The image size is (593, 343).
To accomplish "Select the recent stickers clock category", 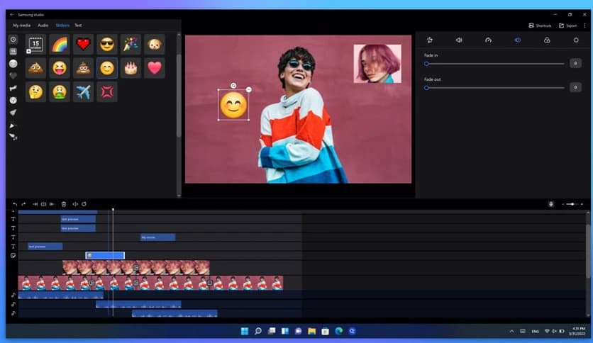I will point(13,39).
